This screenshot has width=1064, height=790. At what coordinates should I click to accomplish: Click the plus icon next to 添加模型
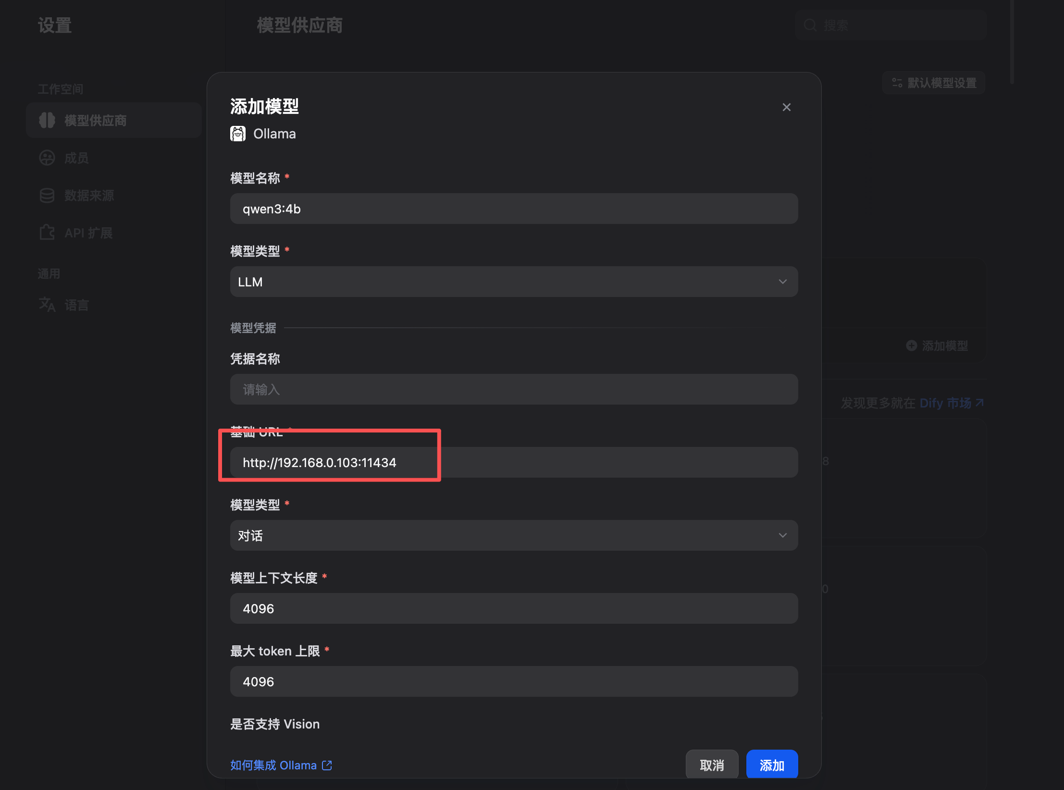pyautogui.click(x=911, y=346)
